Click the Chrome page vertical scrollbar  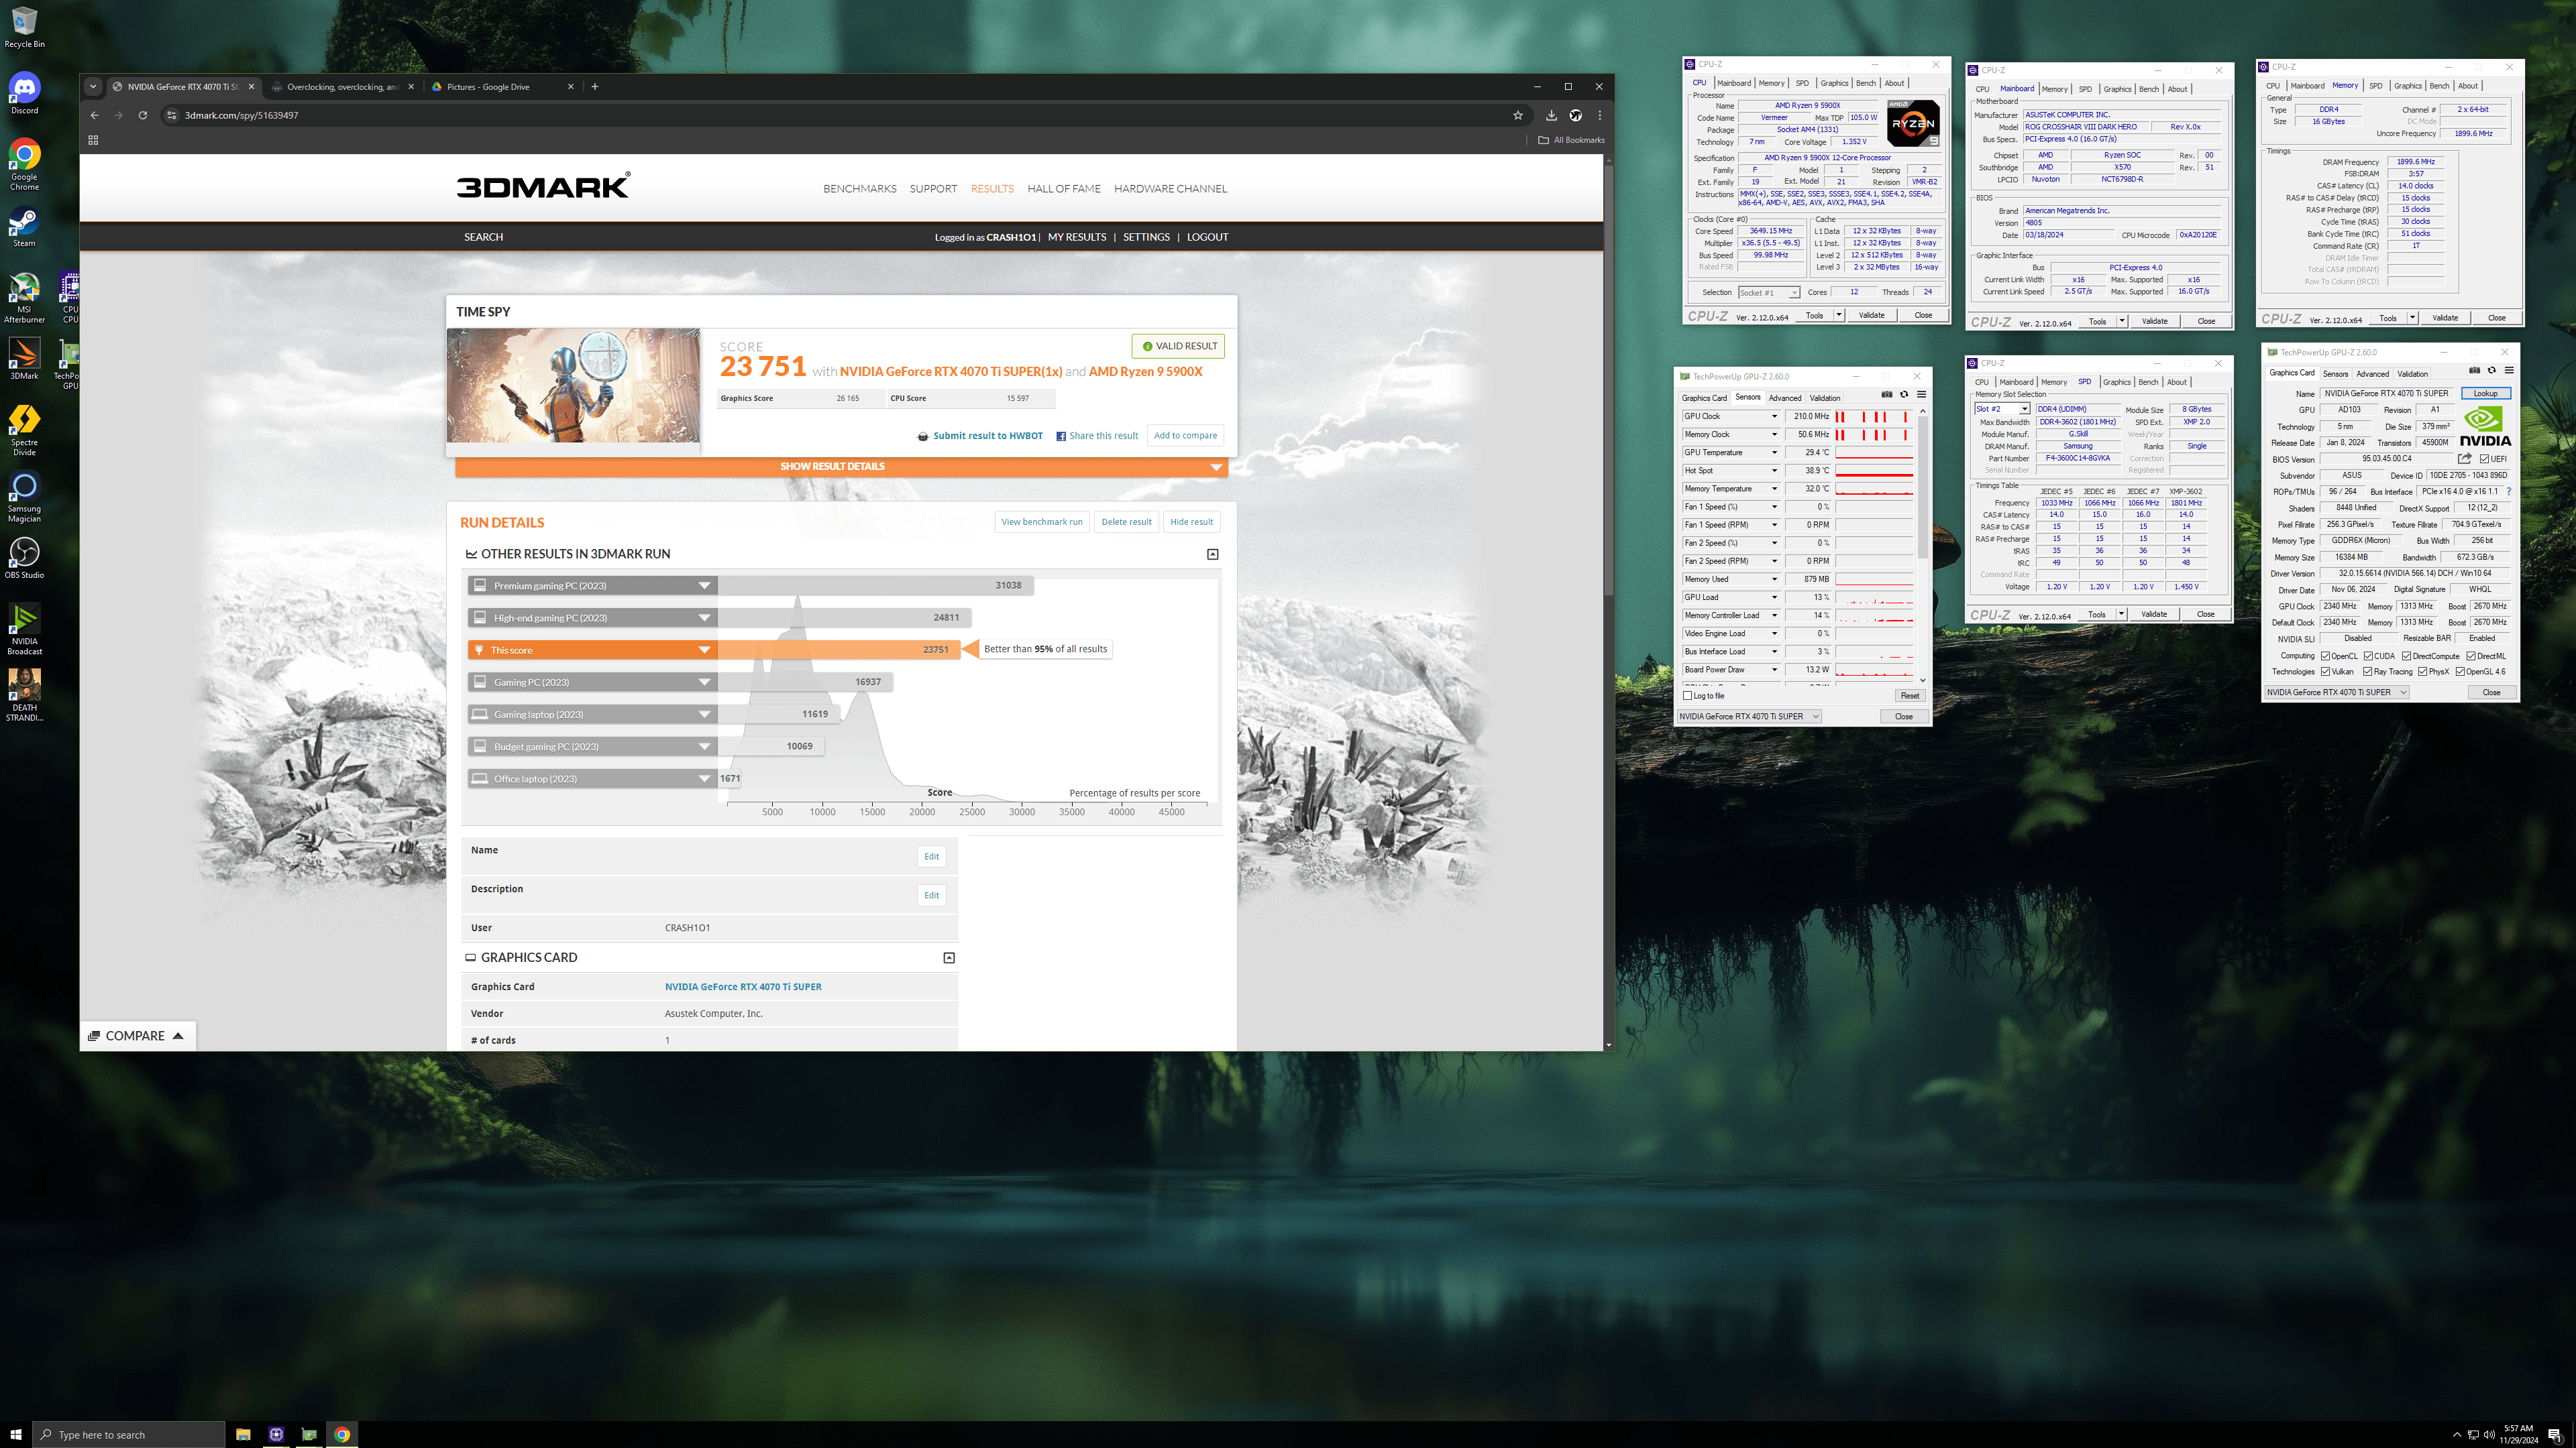point(1608,379)
